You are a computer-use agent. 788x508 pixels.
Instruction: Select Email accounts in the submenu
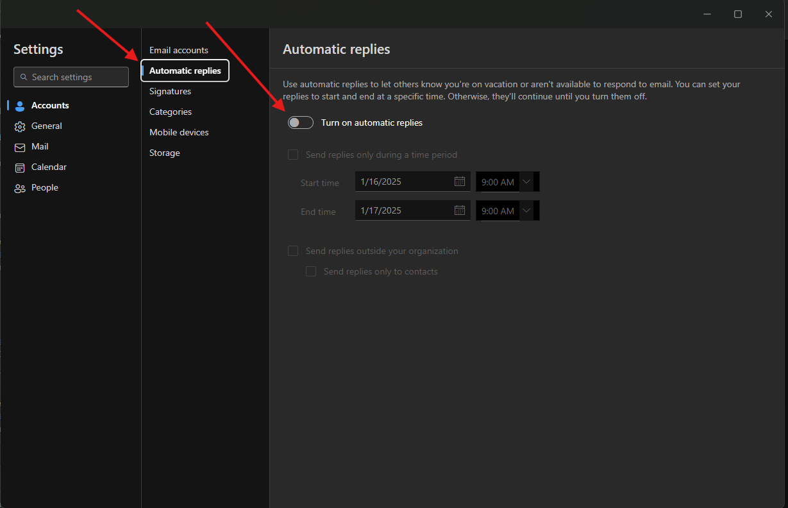tap(178, 50)
